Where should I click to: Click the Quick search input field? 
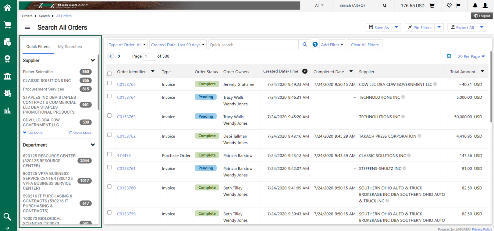(x=253, y=45)
